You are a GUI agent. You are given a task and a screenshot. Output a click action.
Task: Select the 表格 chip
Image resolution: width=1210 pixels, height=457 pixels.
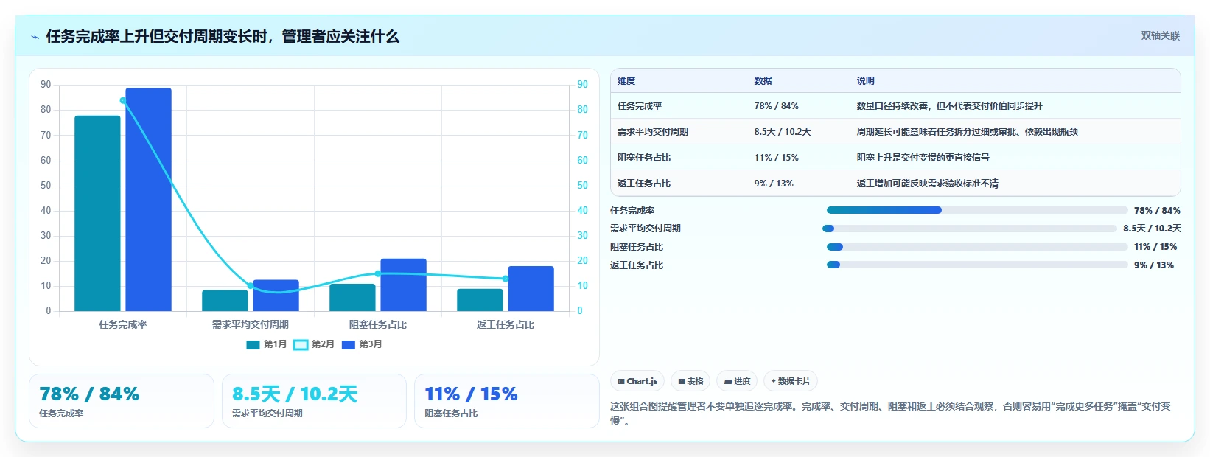[690, 381]
